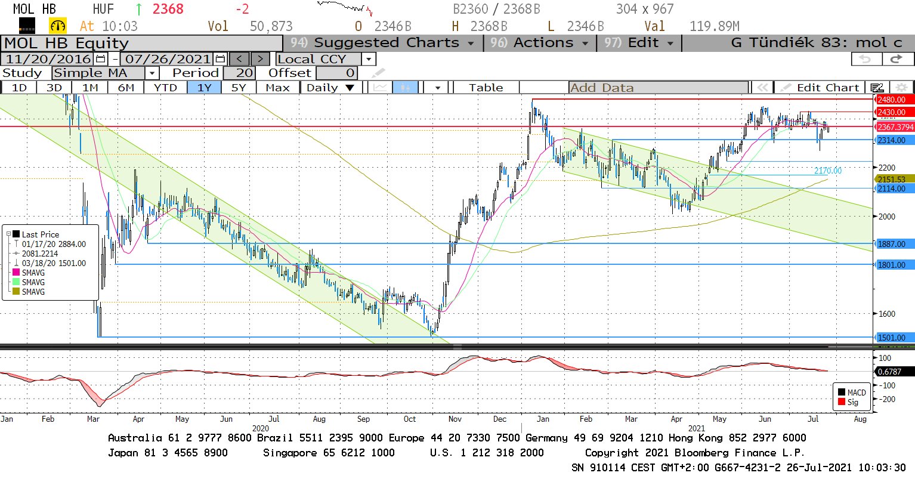Click the MOL HB Equity security field
Image resolution: width=915 pixels, height=485 pixels.
142,43
